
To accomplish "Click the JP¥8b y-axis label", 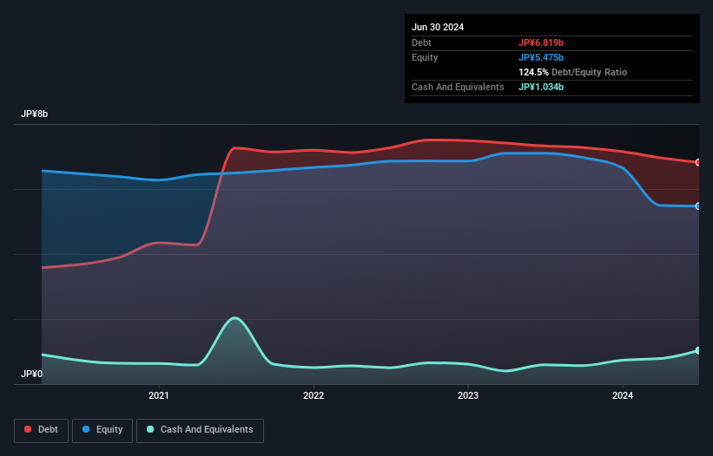I will pyautogui.click(x=34, y=114).
